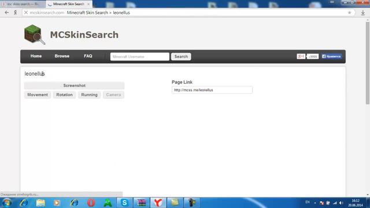The image size is (370, 208).
Task: Open the Browse menu item
Action: coord(62,56)
